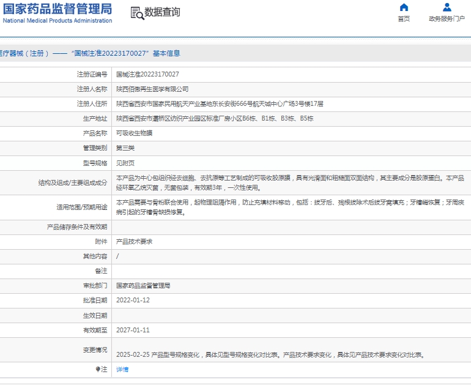The width and height of the screenshot is (471, 385).
Task: Click the 注册人住所 label
Action: (92, 103)
